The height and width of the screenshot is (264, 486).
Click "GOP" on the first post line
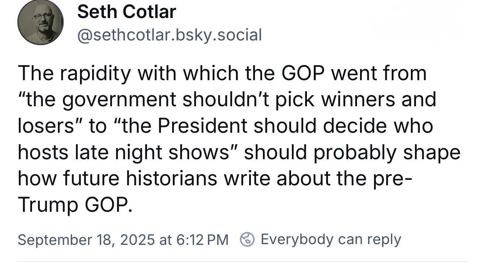pos(303,73)
